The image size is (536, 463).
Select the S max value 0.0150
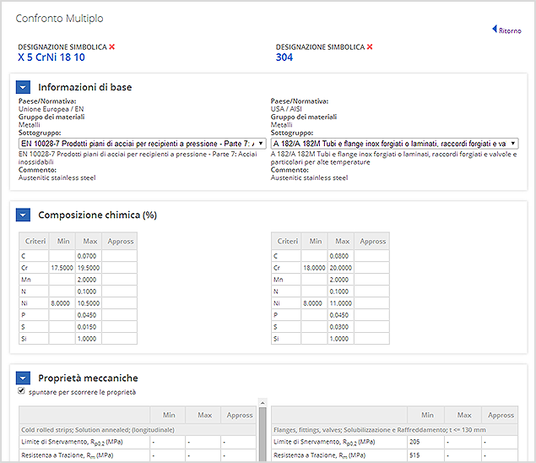[89, 327]
